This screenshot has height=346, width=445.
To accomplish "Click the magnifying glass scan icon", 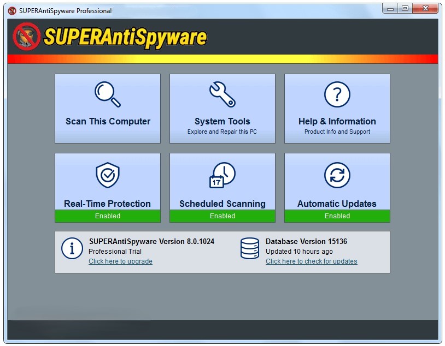I will 108,94.
